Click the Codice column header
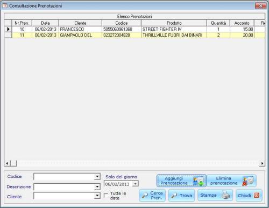The image size is (269, 208). tap(122, 23)
